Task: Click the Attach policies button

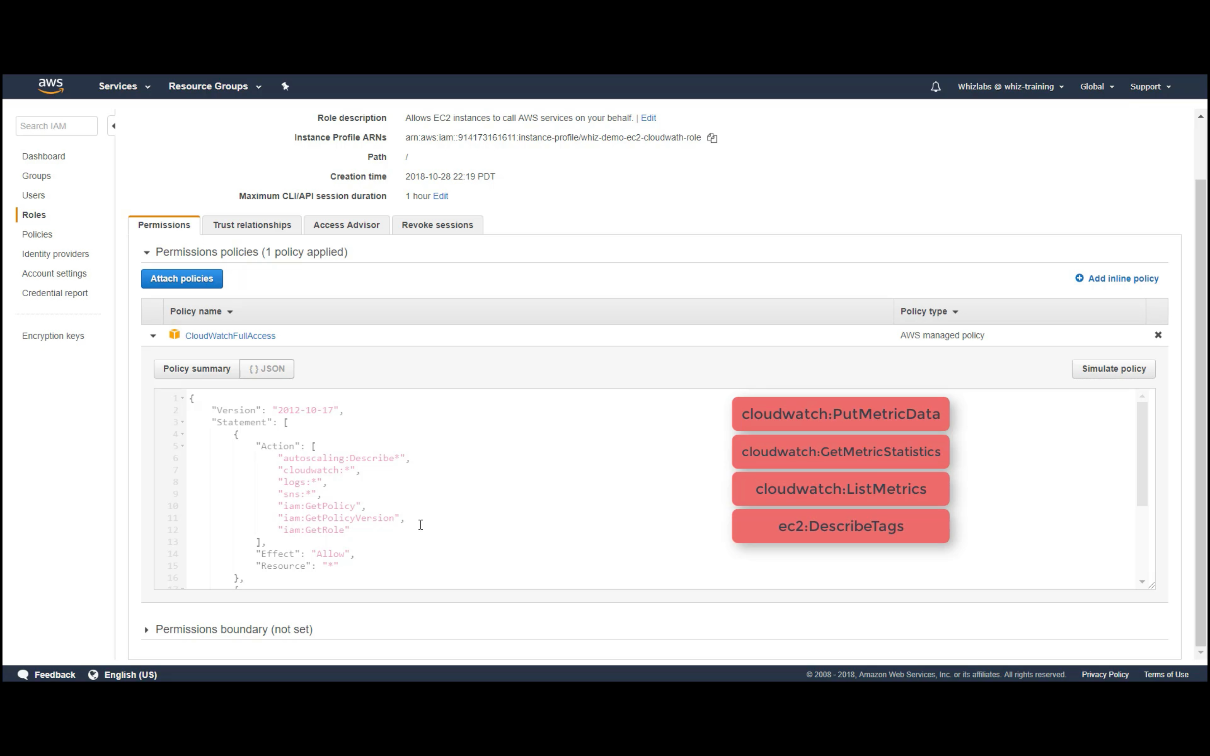Action: pyautogui.click(x=182, y=278)
